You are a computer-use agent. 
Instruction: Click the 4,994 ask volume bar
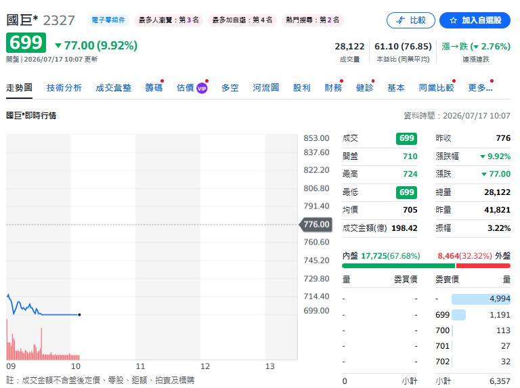(481, 299)
